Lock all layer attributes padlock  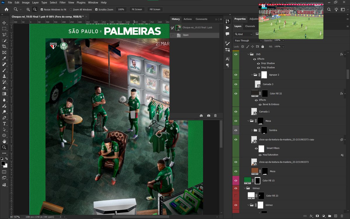[x=262, y=46]
